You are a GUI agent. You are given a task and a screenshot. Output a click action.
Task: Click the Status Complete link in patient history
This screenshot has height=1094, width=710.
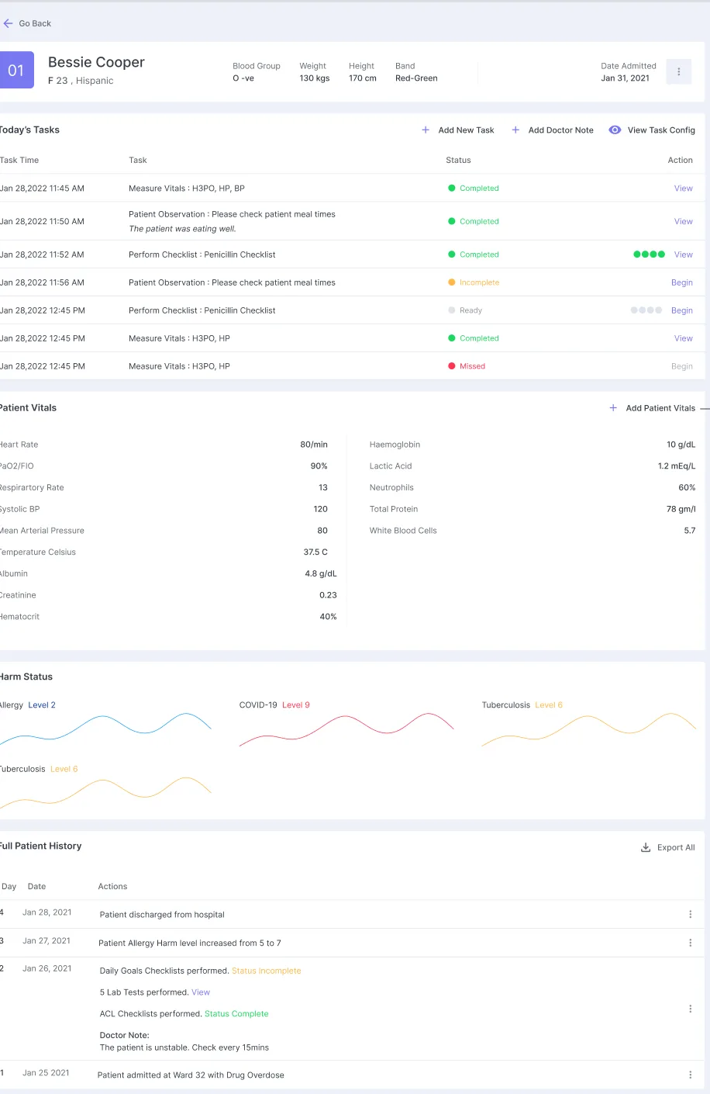[236, 1014]
